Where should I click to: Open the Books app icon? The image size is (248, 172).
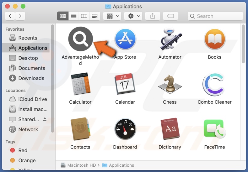[215, 39]
